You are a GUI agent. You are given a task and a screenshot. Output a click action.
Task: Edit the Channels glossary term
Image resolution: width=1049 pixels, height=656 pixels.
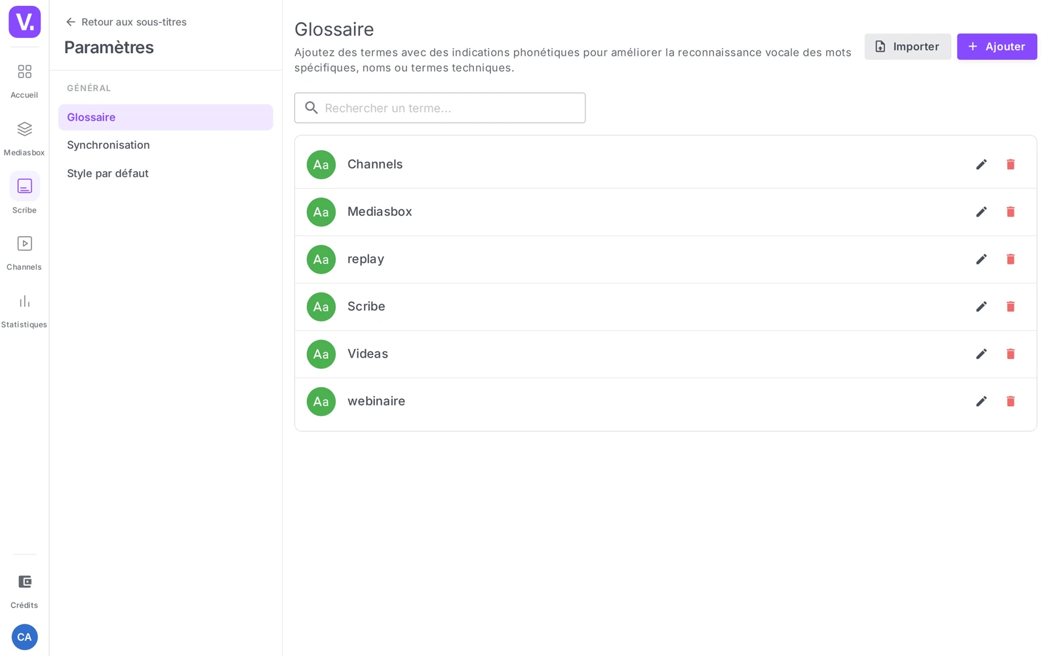tap(981, 165)
